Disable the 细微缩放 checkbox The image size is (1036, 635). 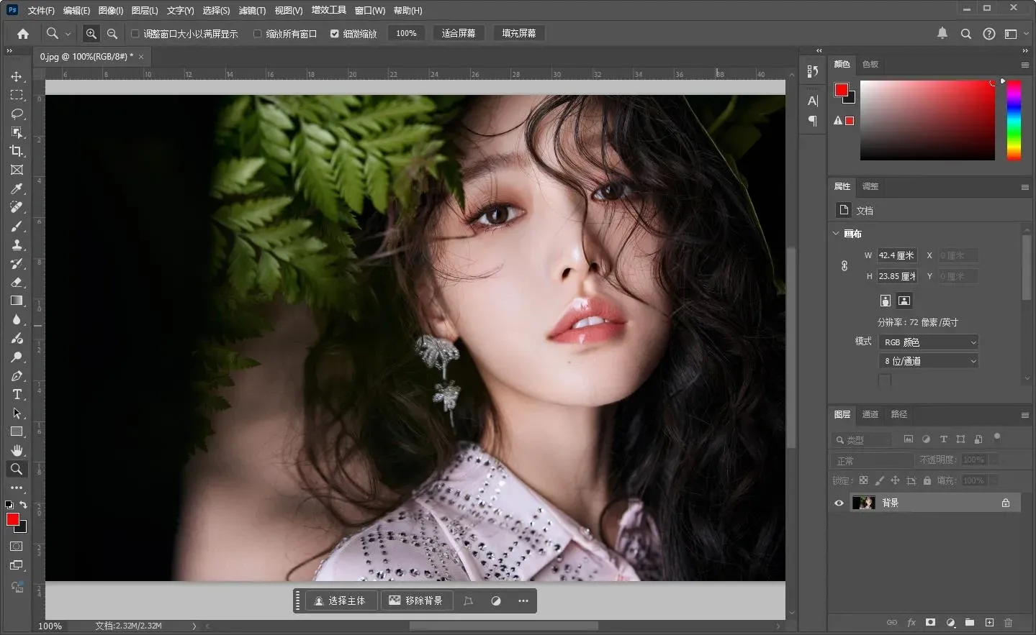click(335, 34)
